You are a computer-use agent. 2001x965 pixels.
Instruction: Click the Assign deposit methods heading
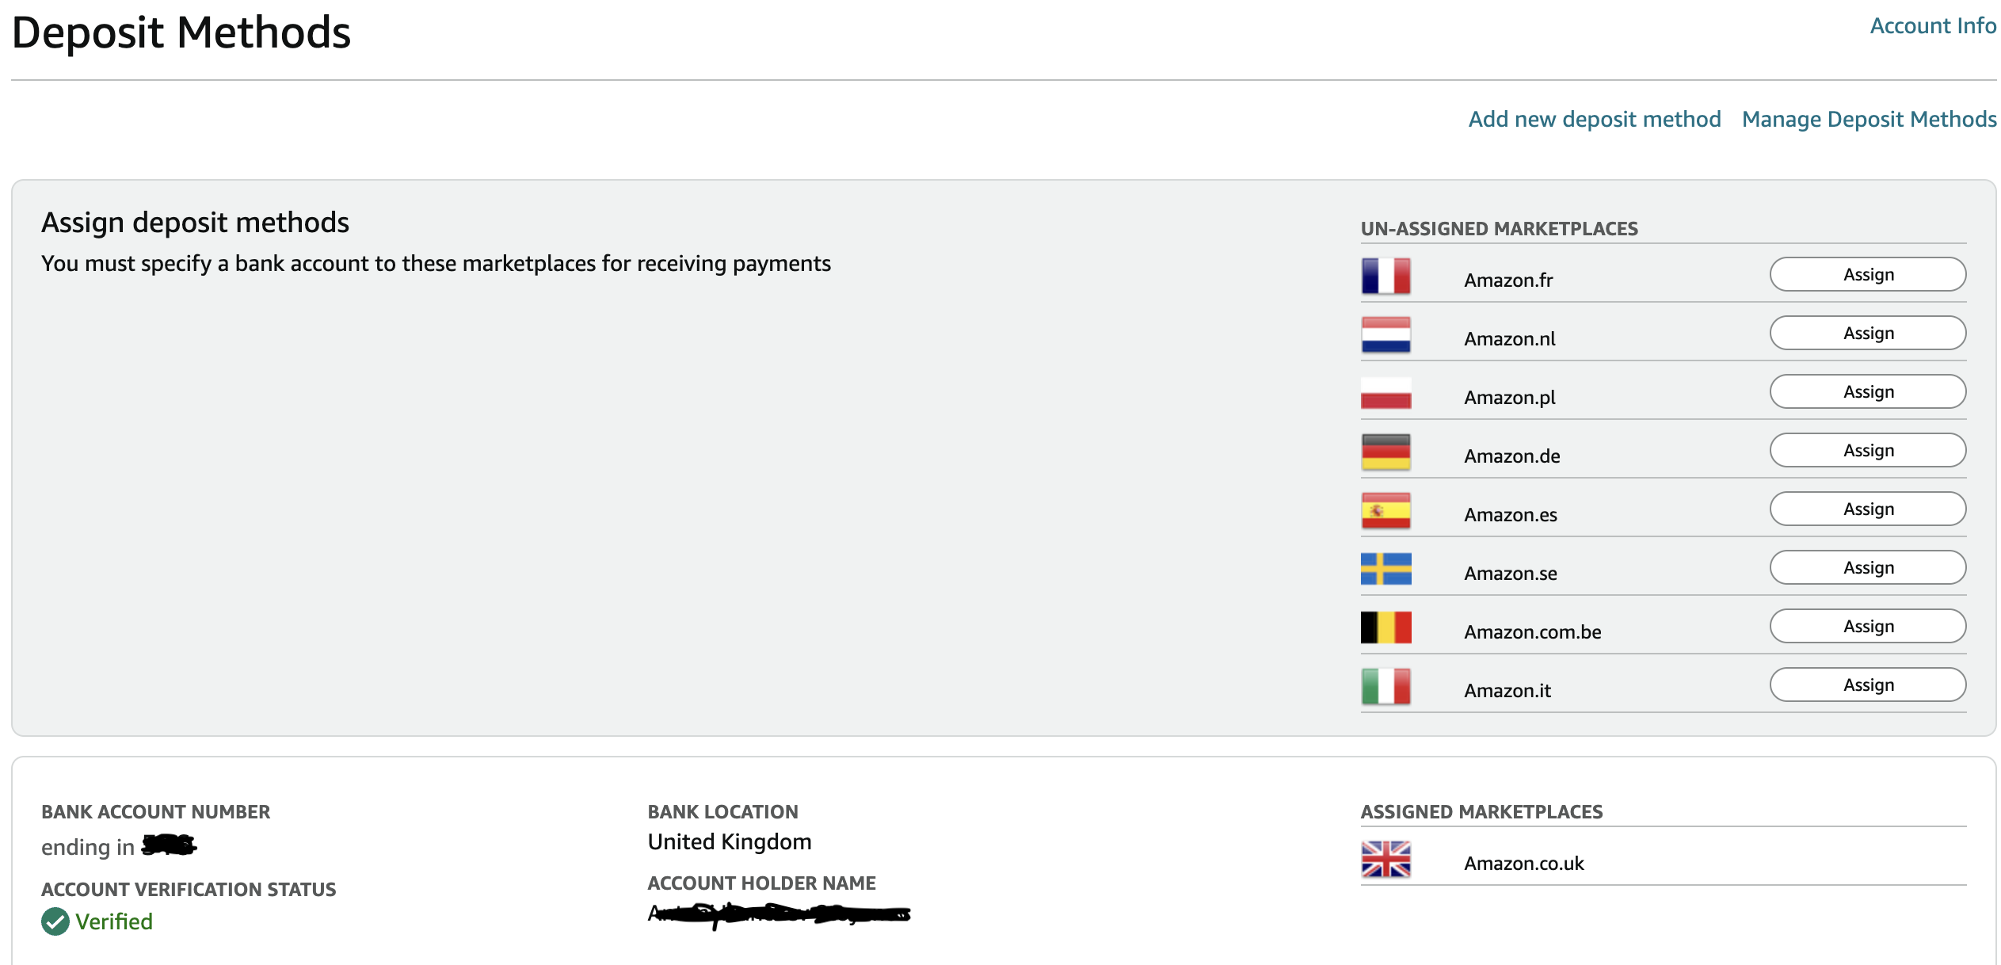195,223
